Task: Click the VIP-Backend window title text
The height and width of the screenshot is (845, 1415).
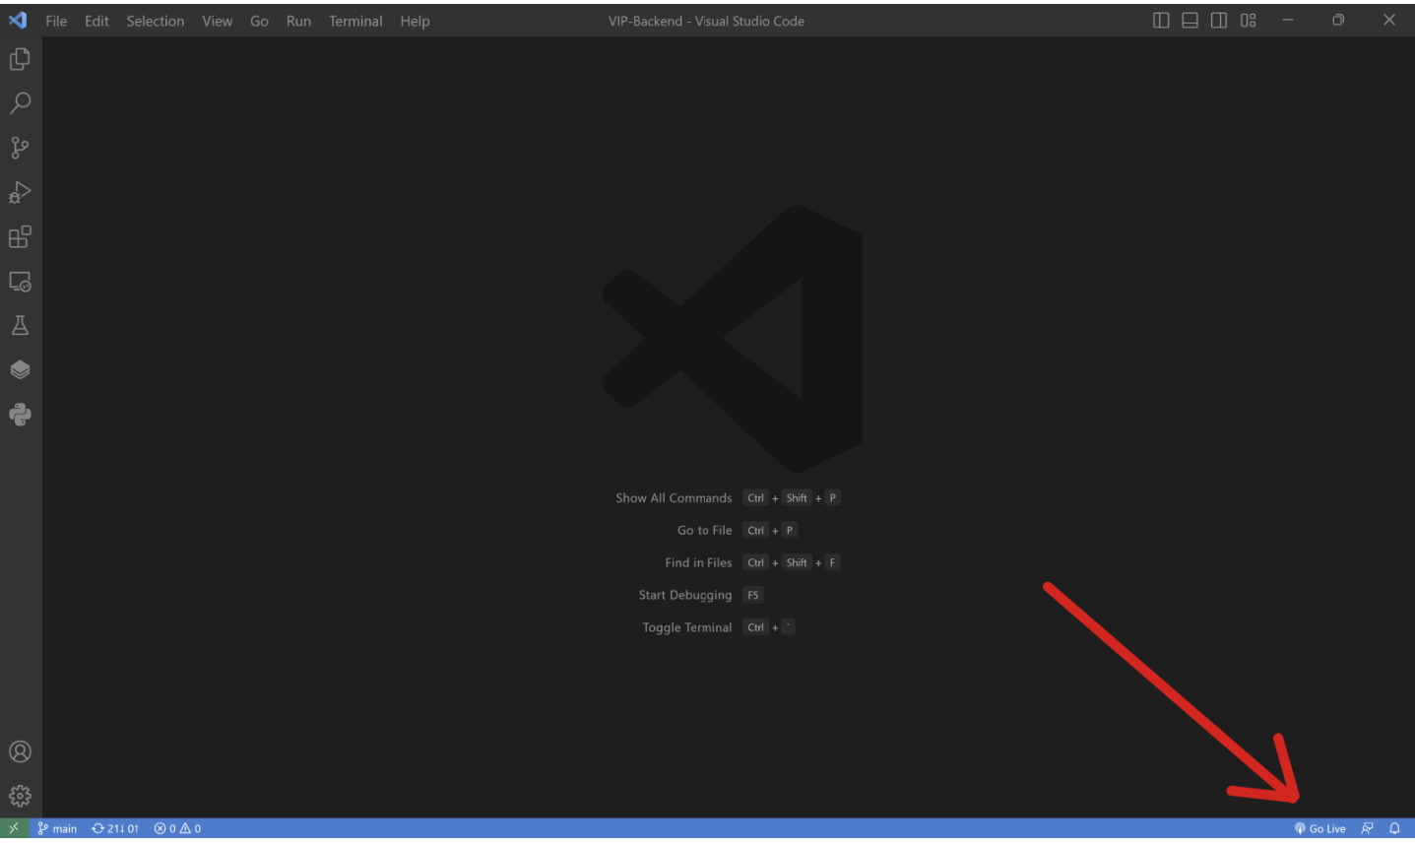Action: (x=706, y=21)
